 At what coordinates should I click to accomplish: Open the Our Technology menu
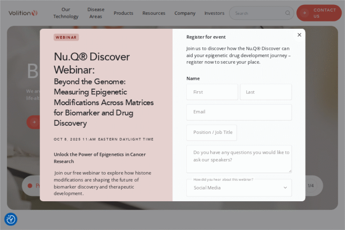pyautogui.click(x=66, y=13)
